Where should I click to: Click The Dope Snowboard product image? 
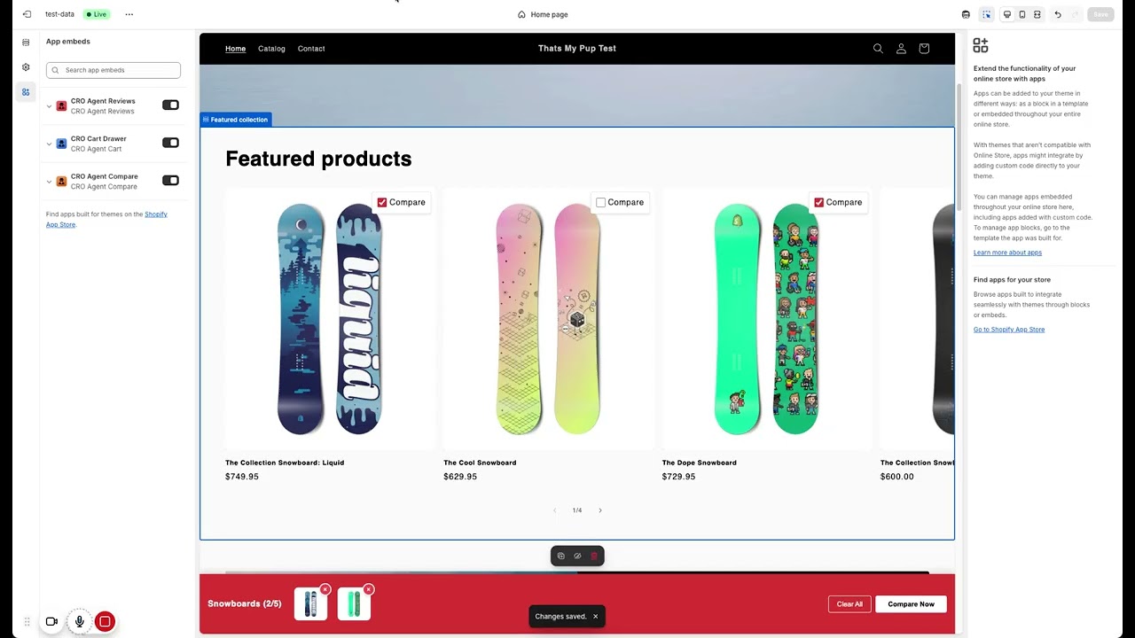(766, 319)
